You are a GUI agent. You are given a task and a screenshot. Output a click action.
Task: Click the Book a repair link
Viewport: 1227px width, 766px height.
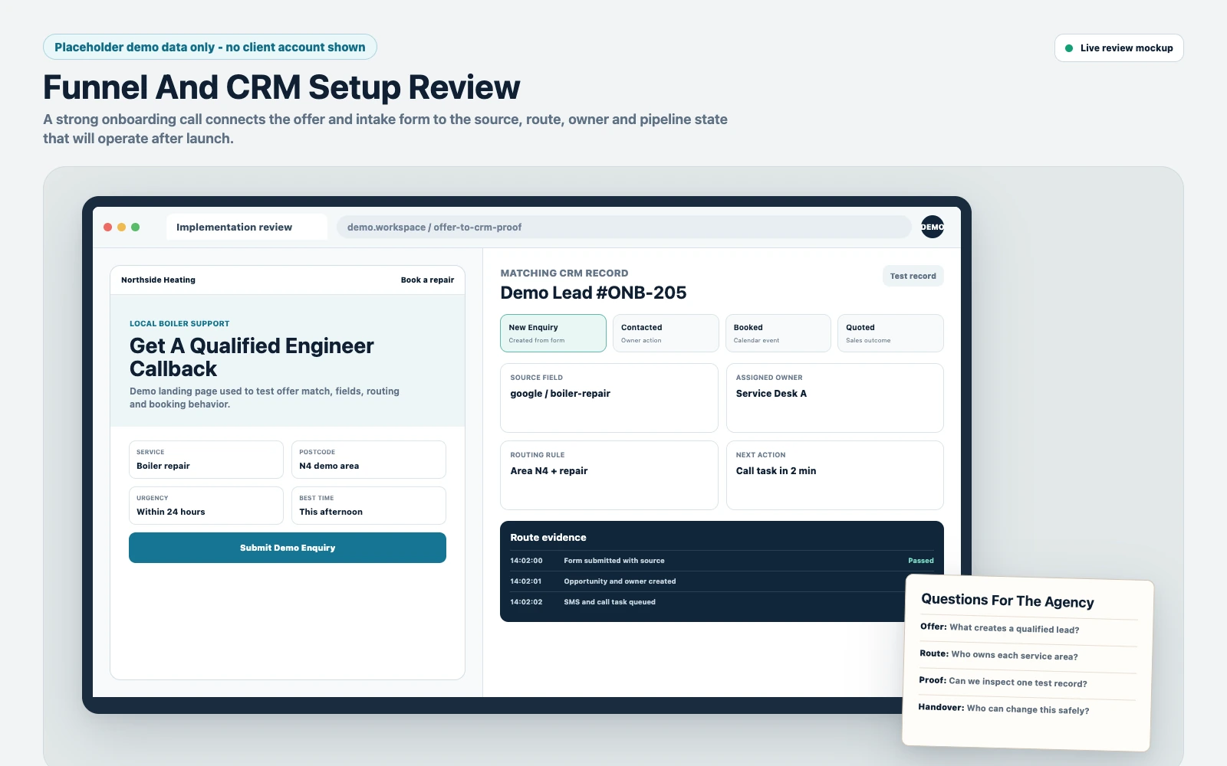[x=427, y=280]
